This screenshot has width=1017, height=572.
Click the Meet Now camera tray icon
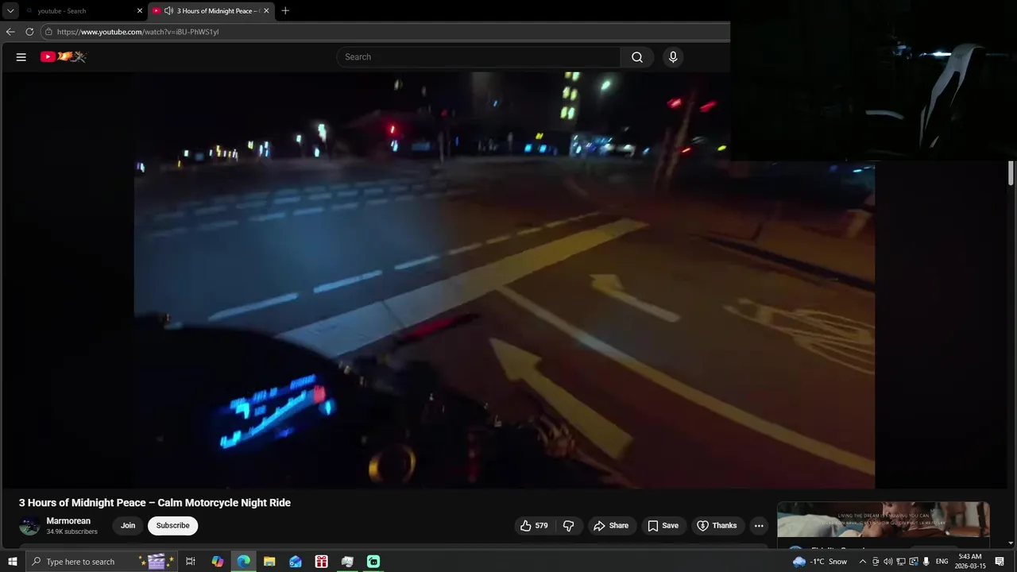[876, 562]
